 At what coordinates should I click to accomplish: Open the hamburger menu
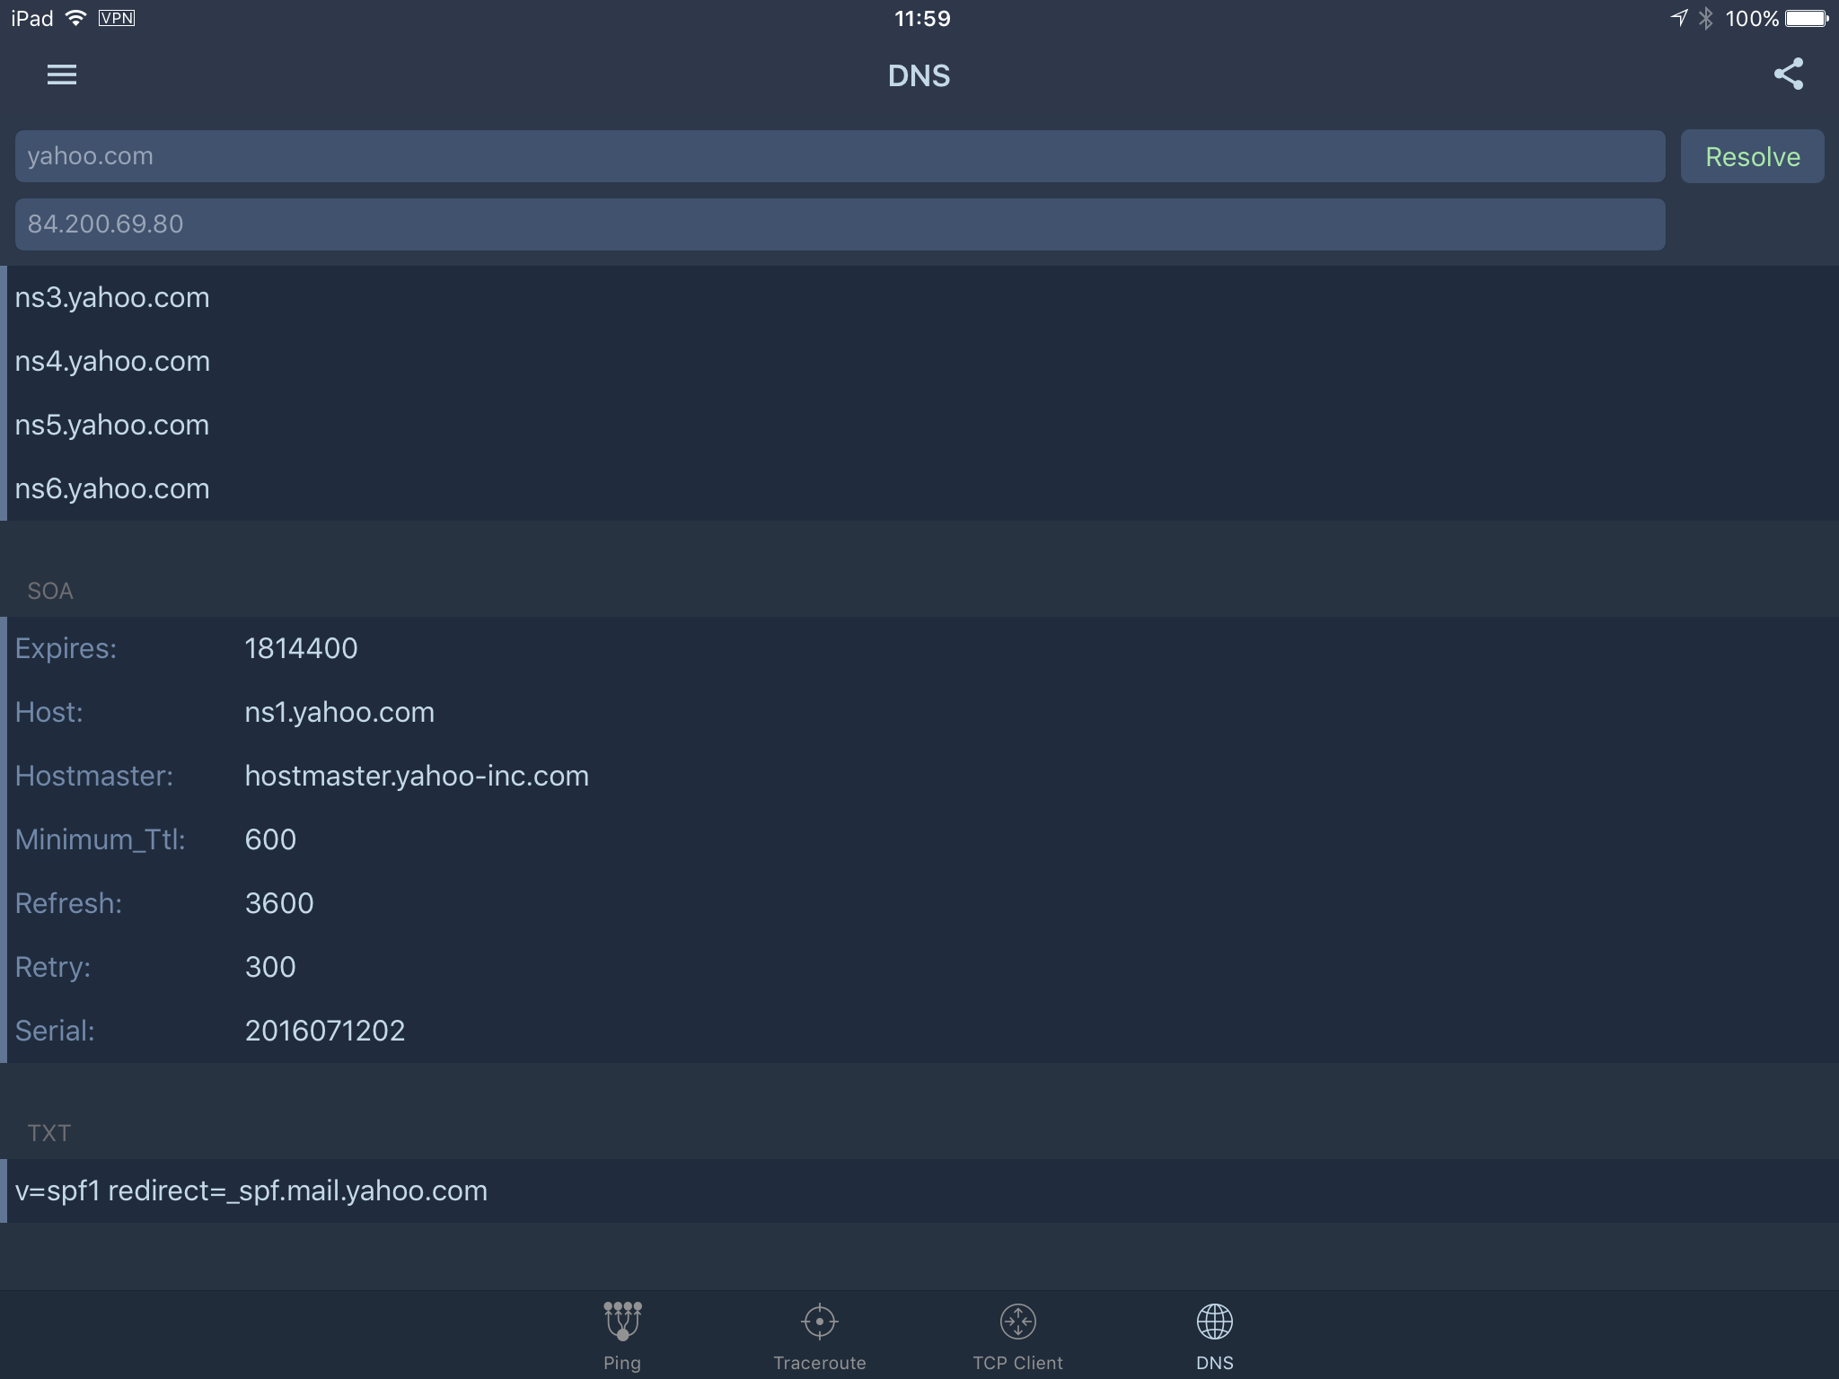tap(62, 75)
